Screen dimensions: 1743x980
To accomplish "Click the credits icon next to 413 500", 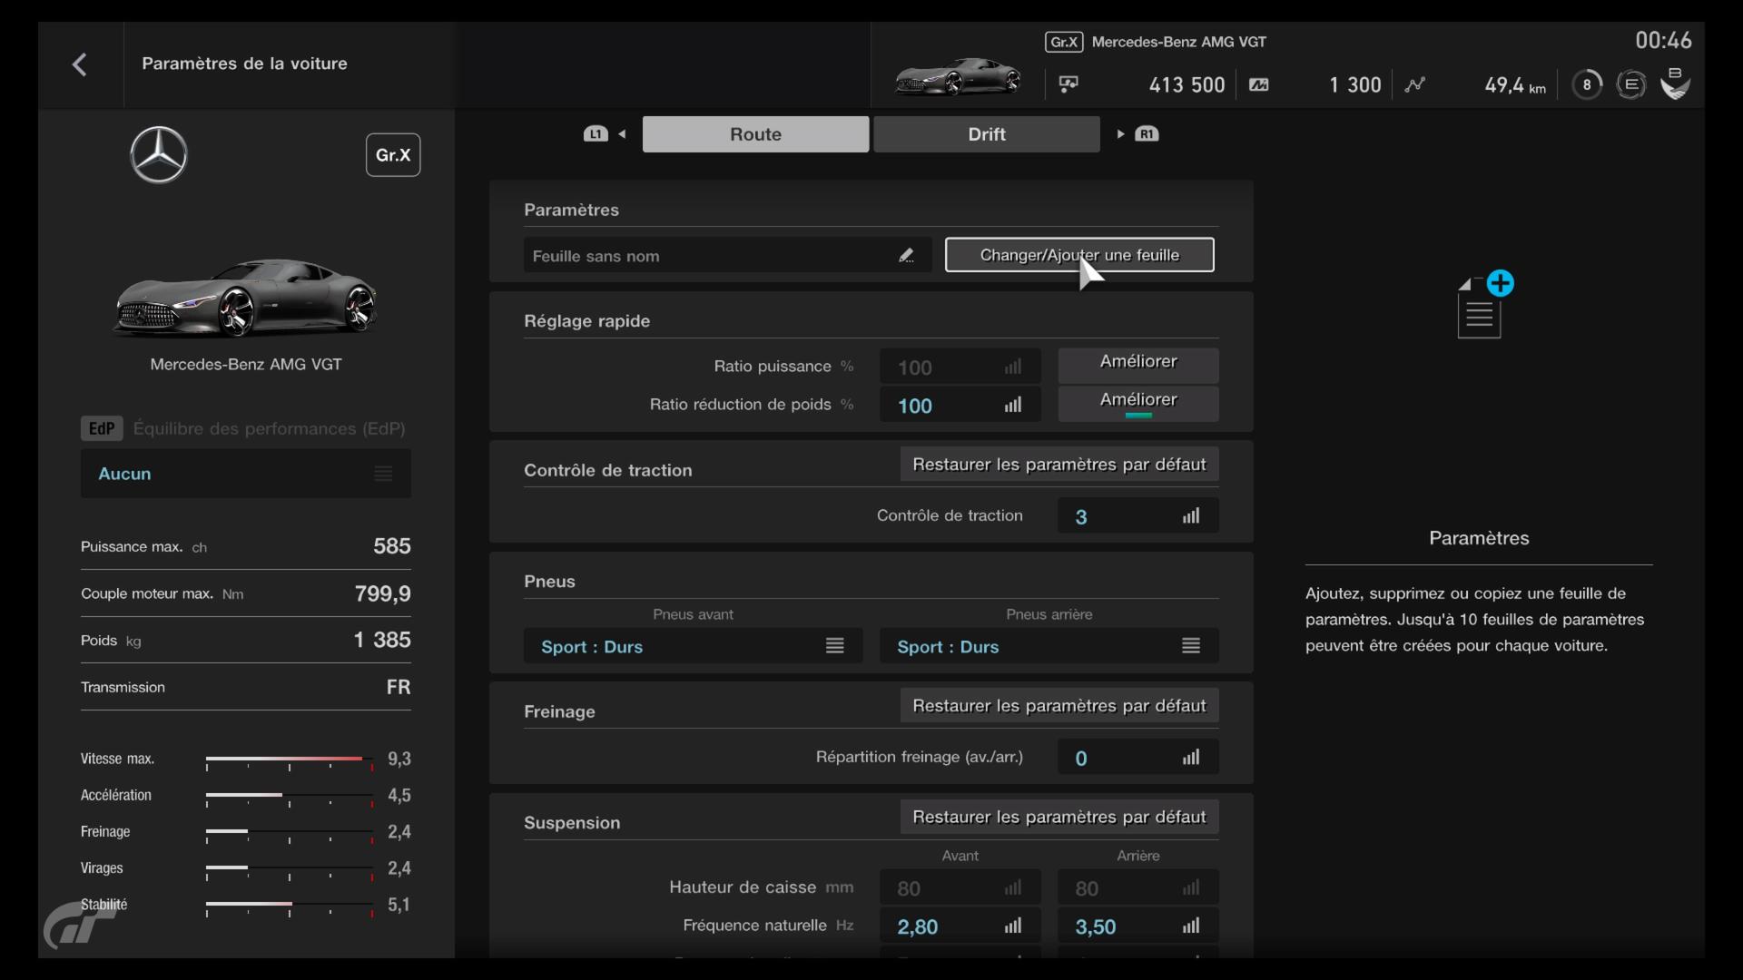I will click(x=1068, y=84).
